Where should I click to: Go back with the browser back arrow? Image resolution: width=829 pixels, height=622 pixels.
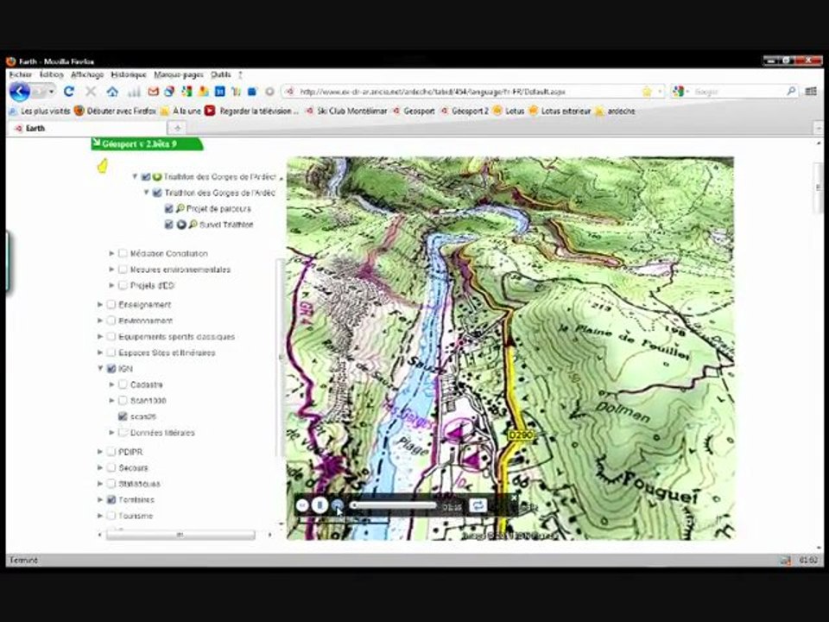click(x=20, y=92)
